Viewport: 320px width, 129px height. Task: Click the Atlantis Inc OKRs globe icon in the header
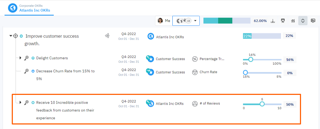(x=13, y=8)
